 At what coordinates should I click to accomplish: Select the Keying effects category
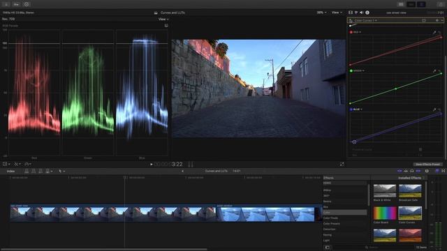coord(328,235)
